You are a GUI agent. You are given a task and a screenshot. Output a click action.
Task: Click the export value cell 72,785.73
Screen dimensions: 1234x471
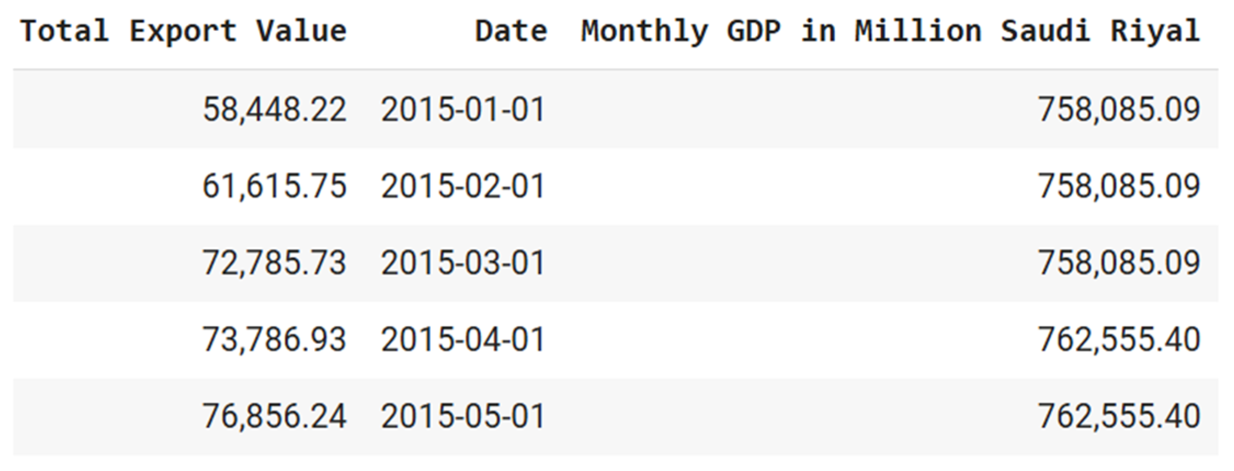point(275,263)
